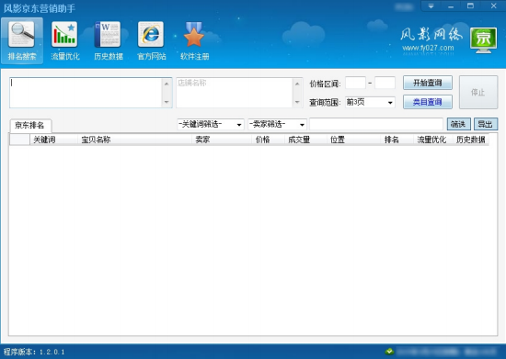The height and width of the screenshot is (359, 506).
Task: Sort by the 关键词 column header
Action: coord(53,140)
